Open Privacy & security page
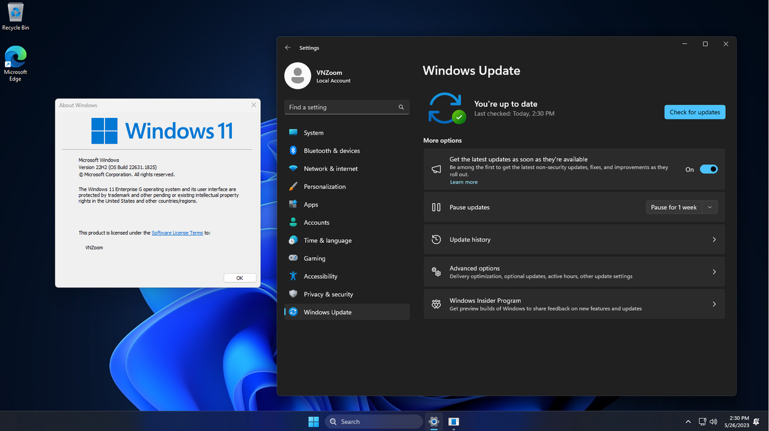Image resolution: width=769 pixels, height=431 pixels. click(347, 294)
